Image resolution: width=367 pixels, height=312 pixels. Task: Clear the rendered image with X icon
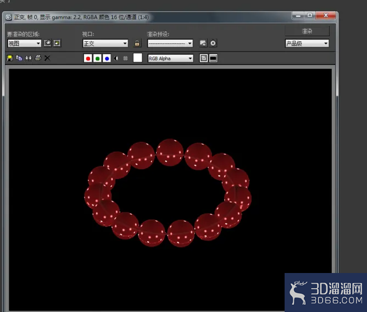[x=47, y=58]
